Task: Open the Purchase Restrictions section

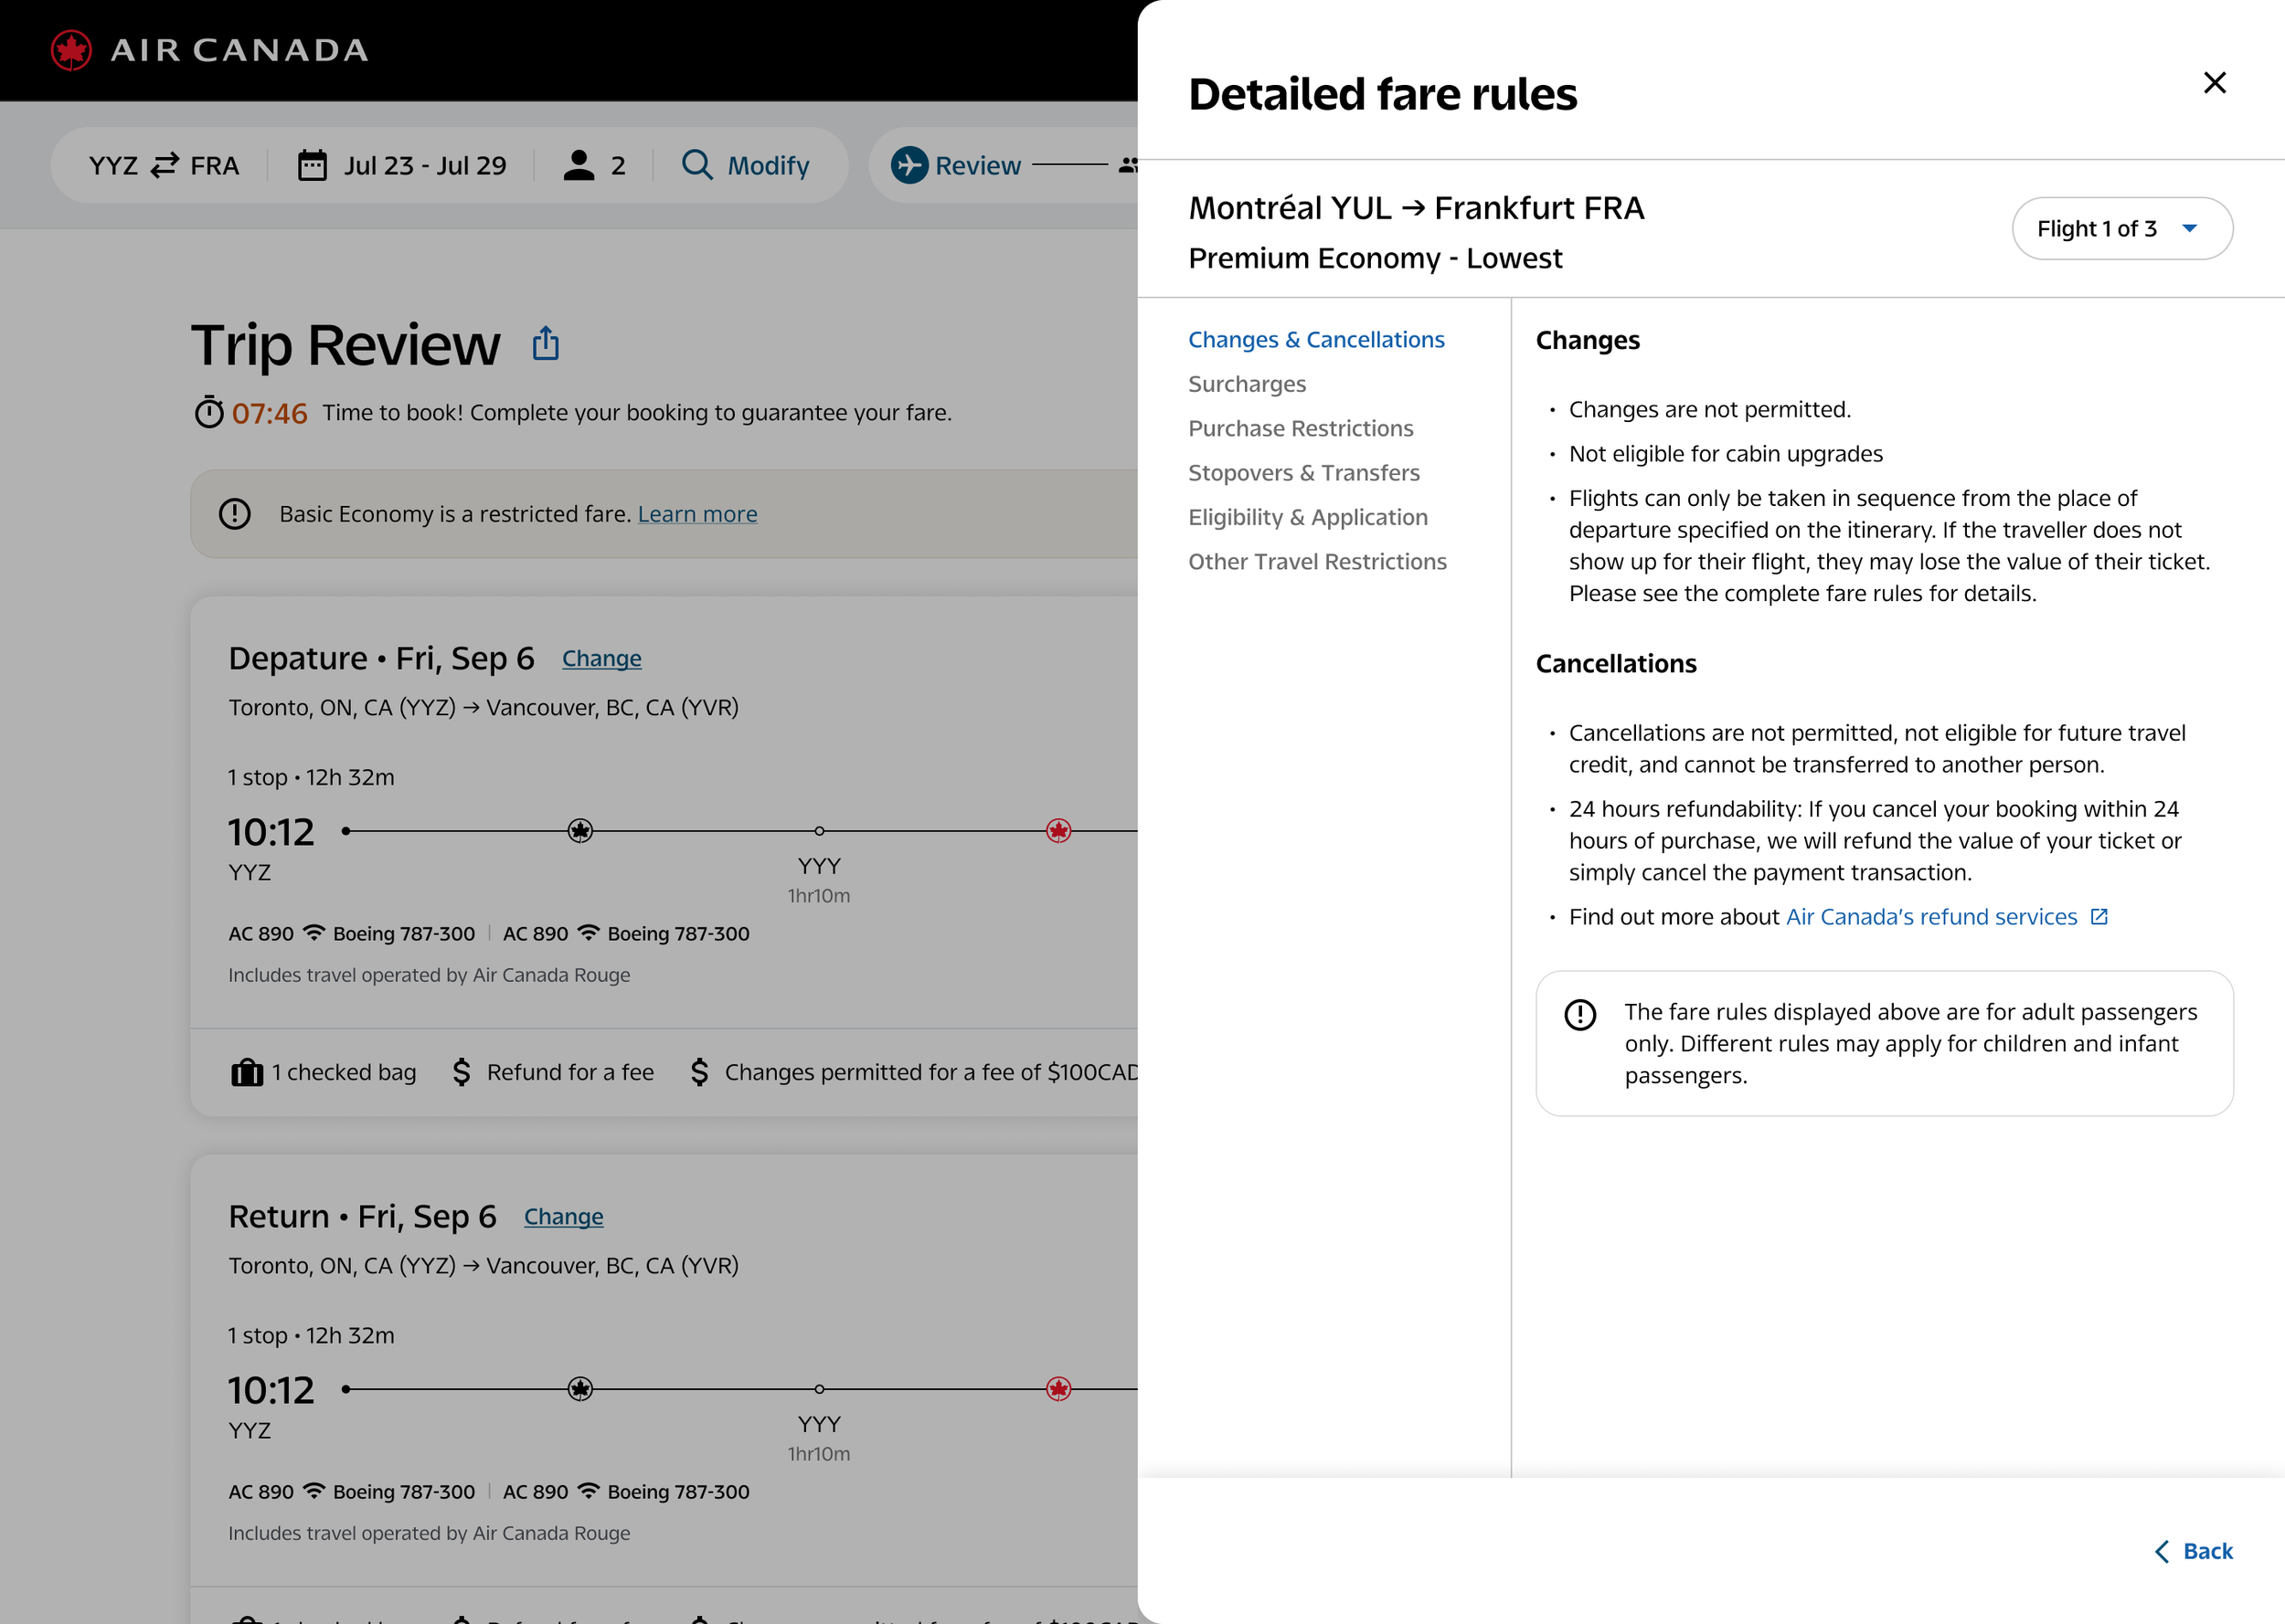Action: [1300, 428]
